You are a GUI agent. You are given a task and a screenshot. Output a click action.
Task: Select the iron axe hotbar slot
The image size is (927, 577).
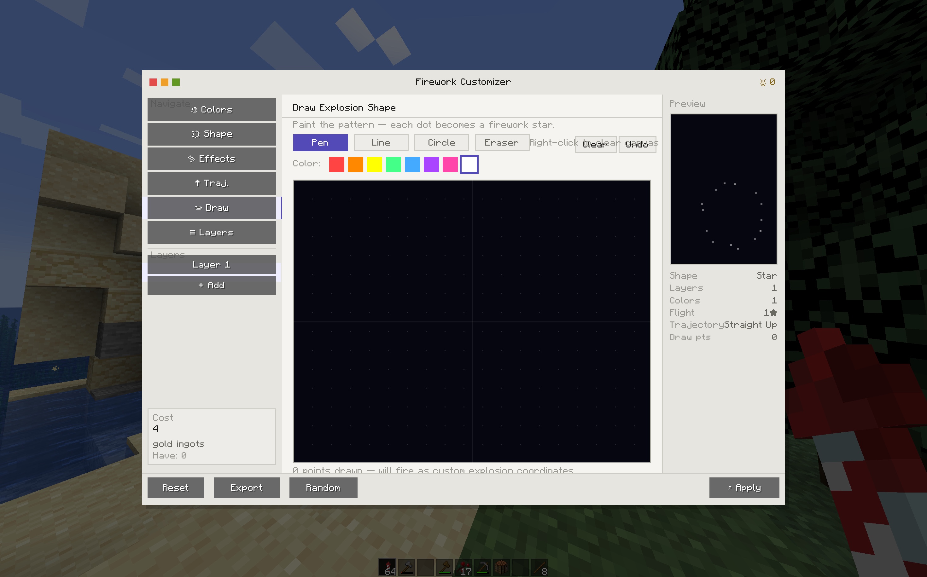point(407,567)
